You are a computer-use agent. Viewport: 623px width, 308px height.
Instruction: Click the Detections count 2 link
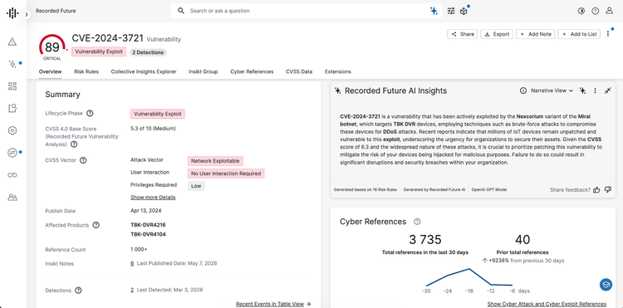pos(132,290)
